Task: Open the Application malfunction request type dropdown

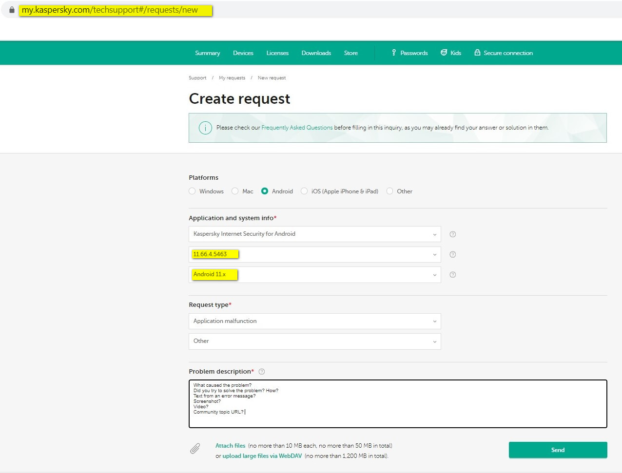Action: (315, 321)
